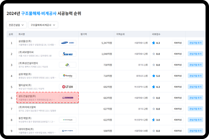Add 웅진개발 via 관심기업 추가
The image size is (209, 139).
[195, 120]
